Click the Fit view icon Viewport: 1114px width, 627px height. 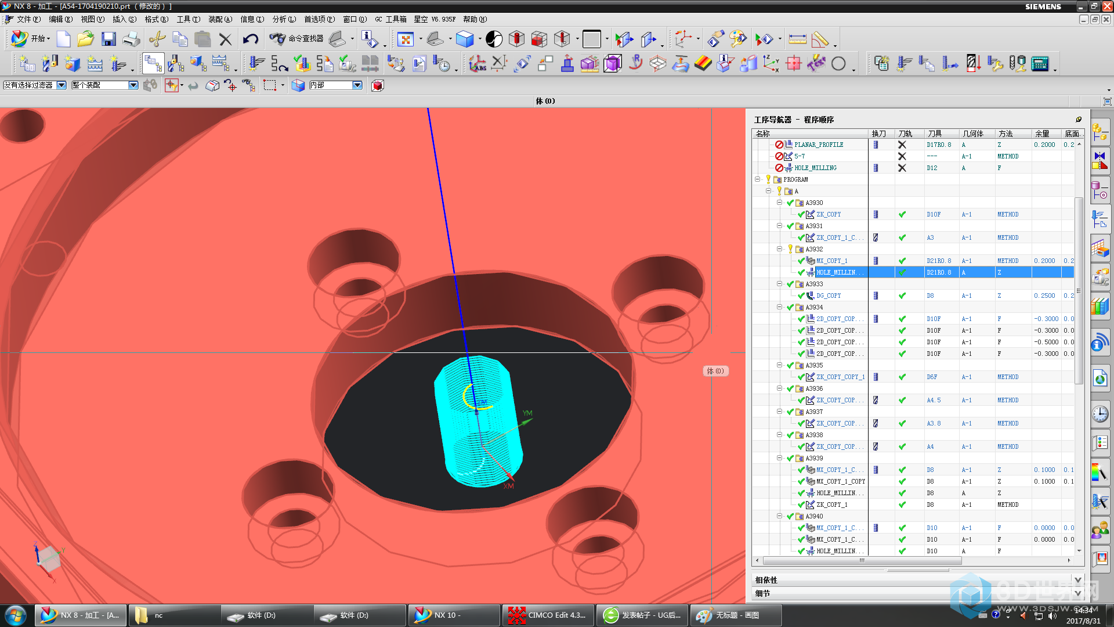click(406, 39)
